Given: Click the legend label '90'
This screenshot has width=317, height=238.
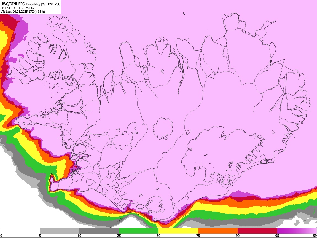Looking at the screenshot, I should (238, 236).
